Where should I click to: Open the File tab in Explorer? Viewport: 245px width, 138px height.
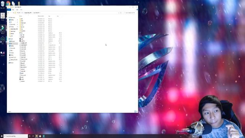[9, 10]
